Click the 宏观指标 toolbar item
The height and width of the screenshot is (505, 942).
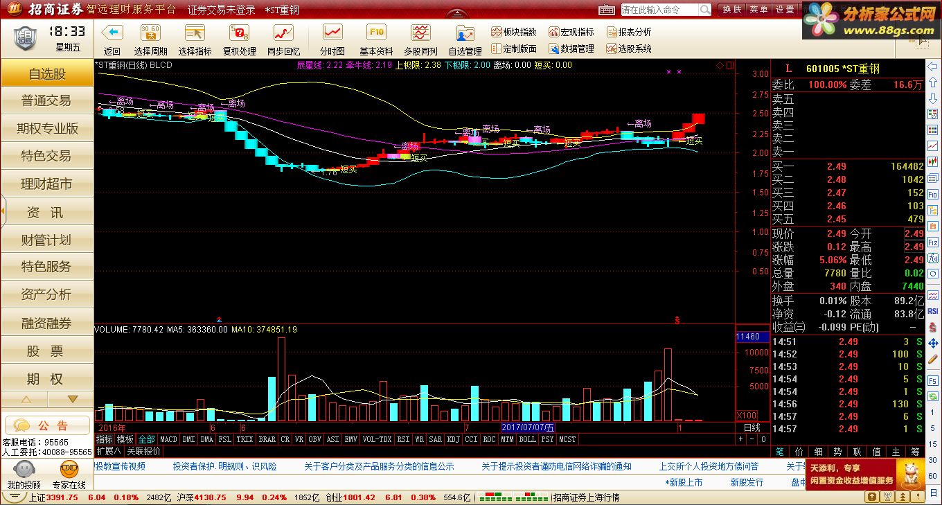[x=571, y=32]
